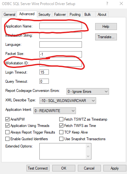Show the About tab

tap(102, 15)
